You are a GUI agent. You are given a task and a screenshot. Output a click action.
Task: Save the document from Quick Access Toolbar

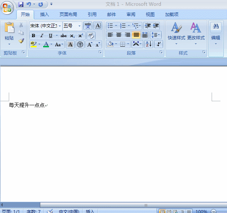pos(21,4)
